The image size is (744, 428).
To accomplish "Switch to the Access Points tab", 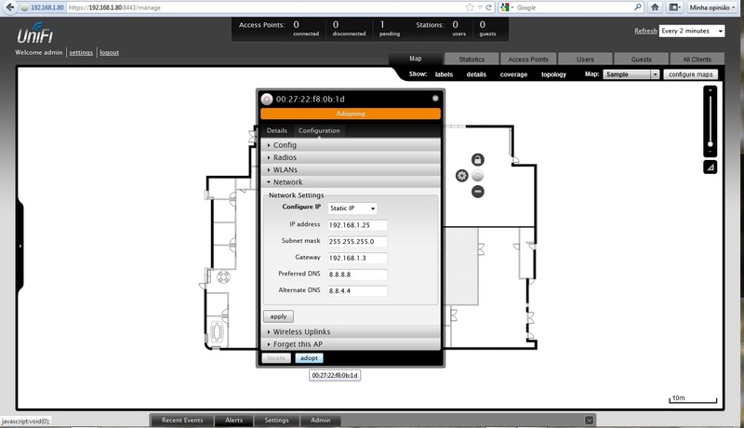I will [528, 60].
